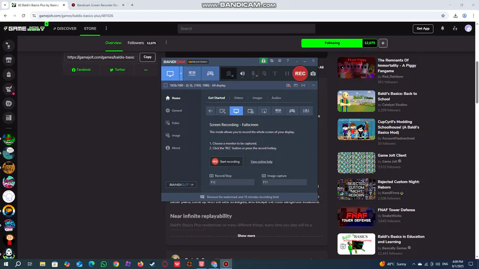
Task: Select specific window recording mode icon
Action: pyautogui.click(x=250, y=111)
